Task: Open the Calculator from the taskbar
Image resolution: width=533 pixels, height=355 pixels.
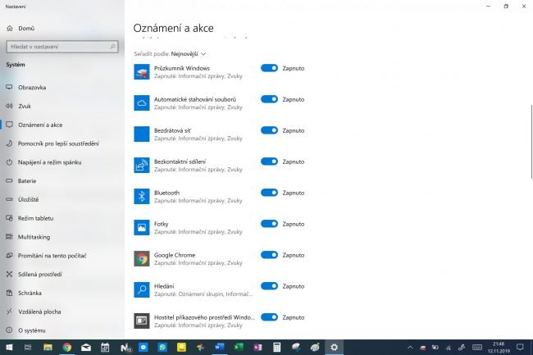Action: click(x=276, y=347)
